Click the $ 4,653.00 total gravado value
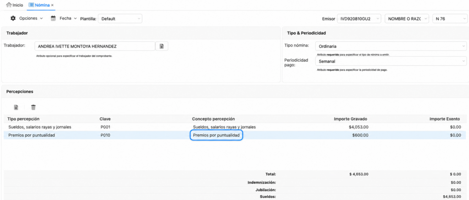Screen dimensions: 469x200 (x=359, y=174)
